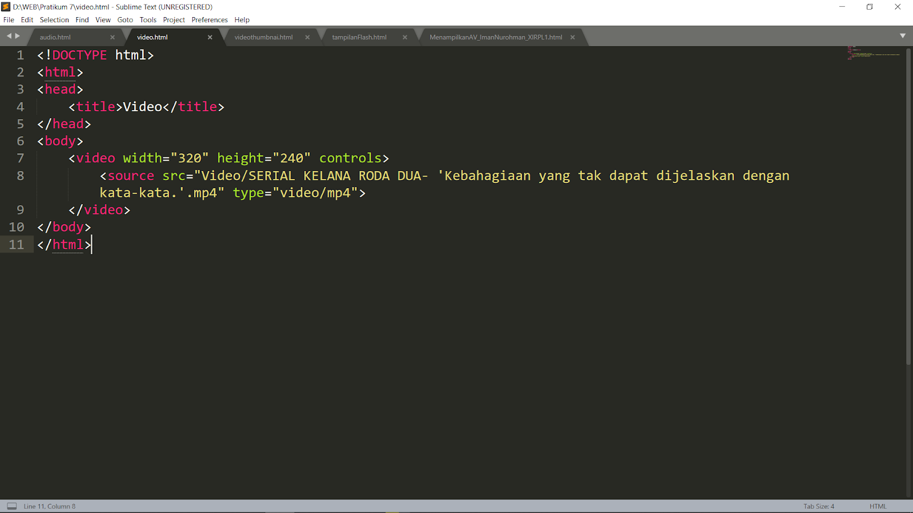Viewport: 913px width, 513px height.
Task: Close the audio.html tab
Action: (112, 36)
